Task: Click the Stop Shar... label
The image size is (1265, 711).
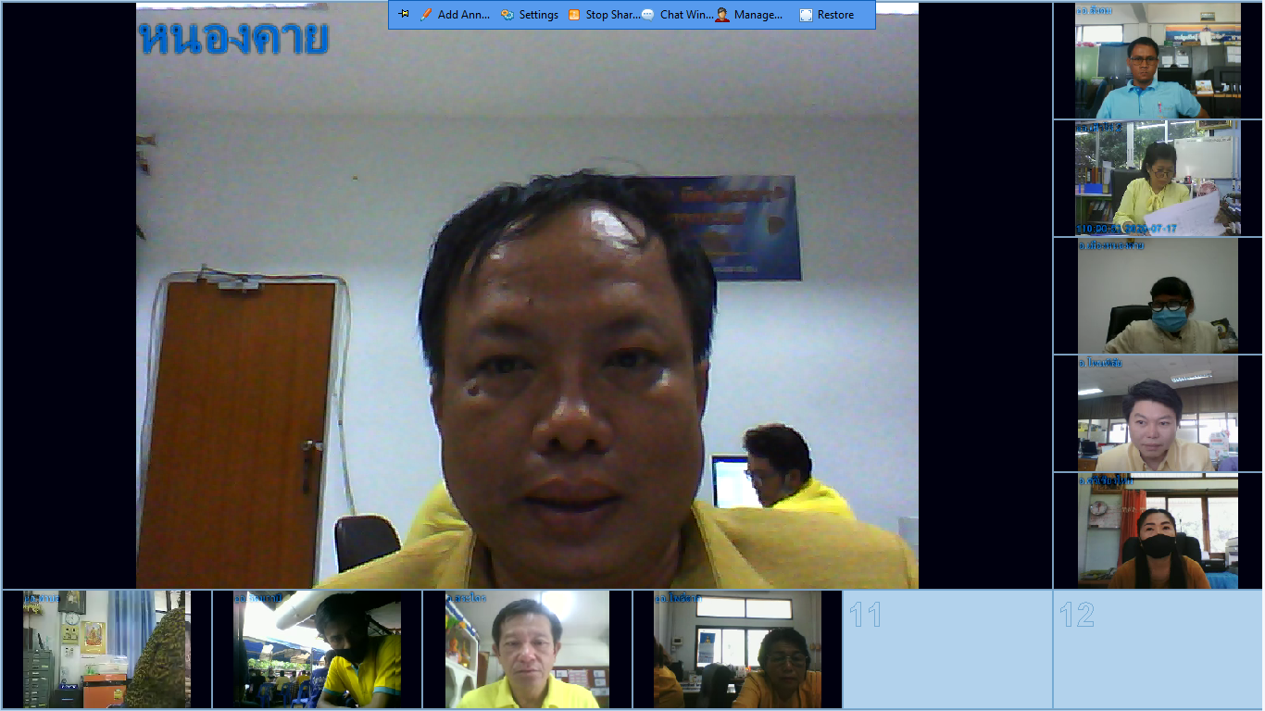Action: click(607, 14)
